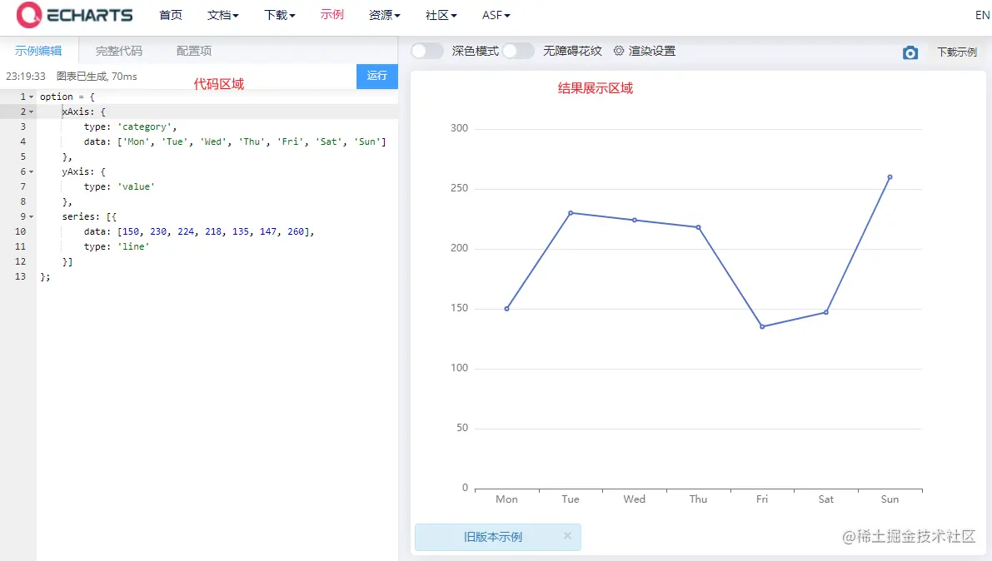
Task: Open the ASF dropdown menu
Action: coord(496,14)
